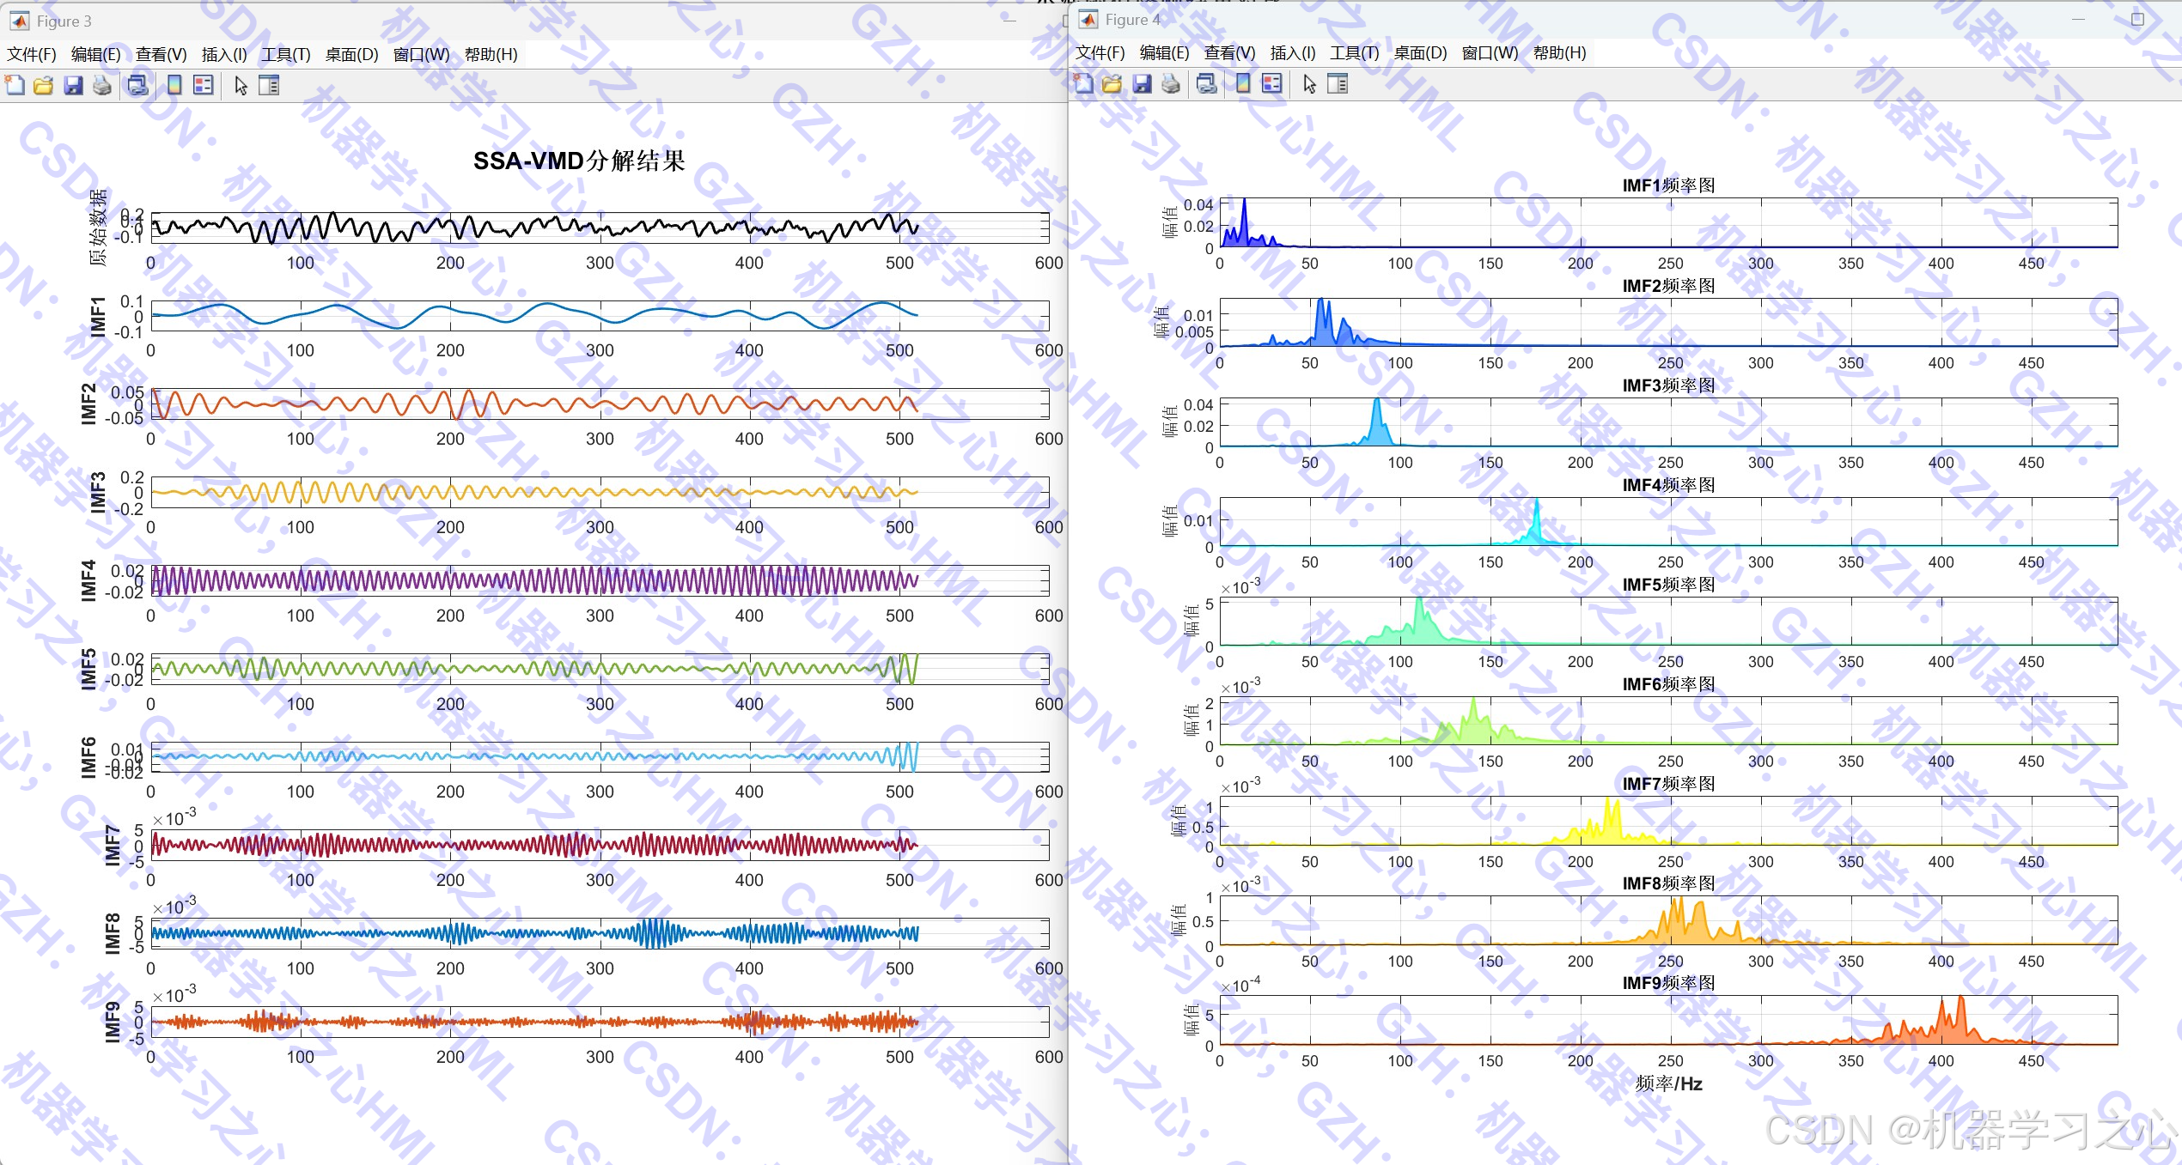Insert Legend in Figure 4 toolbar
The width and height of the screenshot is (2182, 1165).
coord(1272,83)
